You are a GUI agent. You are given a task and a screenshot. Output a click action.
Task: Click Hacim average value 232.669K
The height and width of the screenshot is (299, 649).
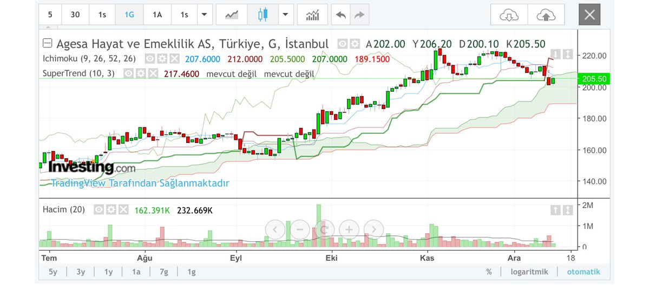click(195, 210)
